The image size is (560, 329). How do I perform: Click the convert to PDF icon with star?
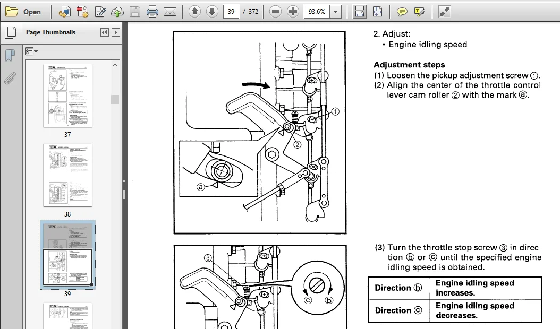pos(82,12)
